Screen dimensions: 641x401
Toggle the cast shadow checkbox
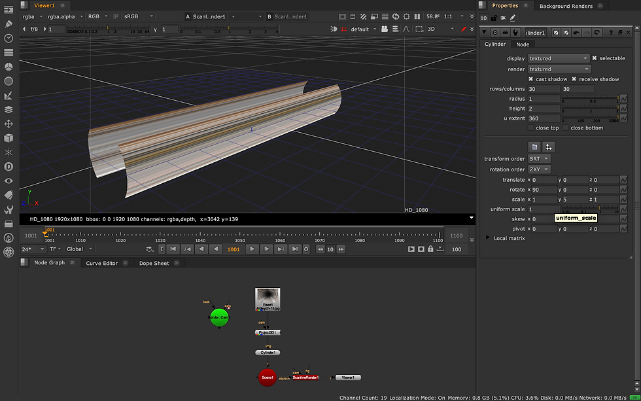pyautogui.click(x=530, y=79)
